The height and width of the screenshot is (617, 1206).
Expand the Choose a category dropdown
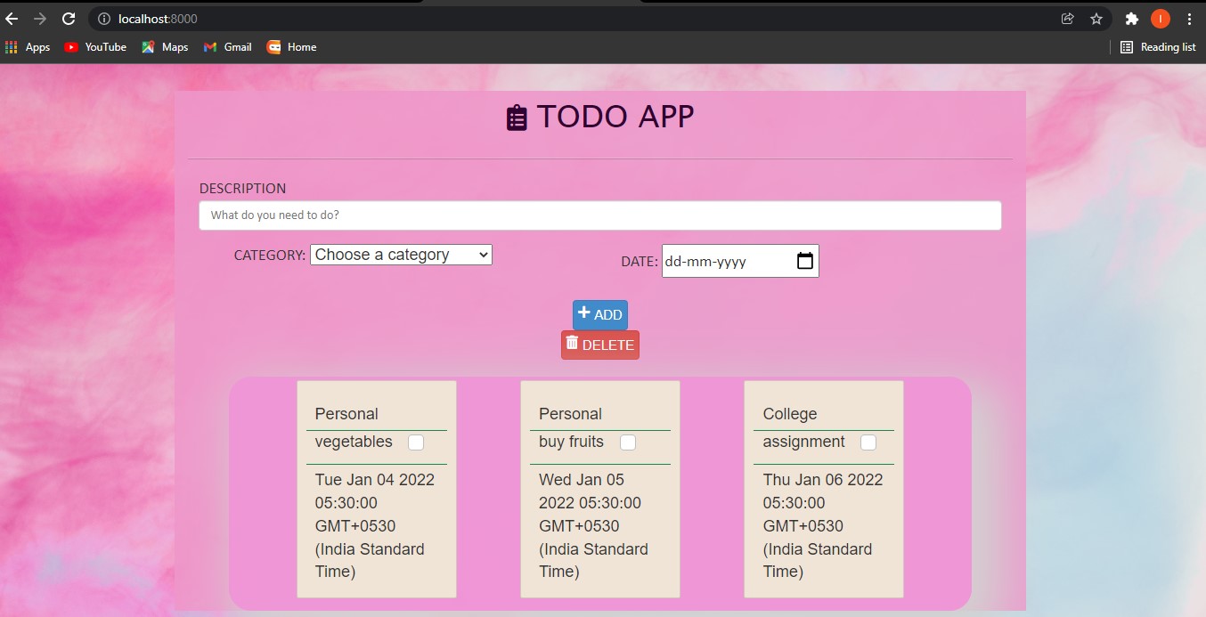point(401,255)
